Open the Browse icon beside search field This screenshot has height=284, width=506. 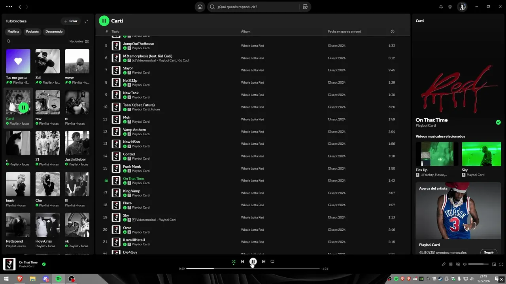pos(305,7)
